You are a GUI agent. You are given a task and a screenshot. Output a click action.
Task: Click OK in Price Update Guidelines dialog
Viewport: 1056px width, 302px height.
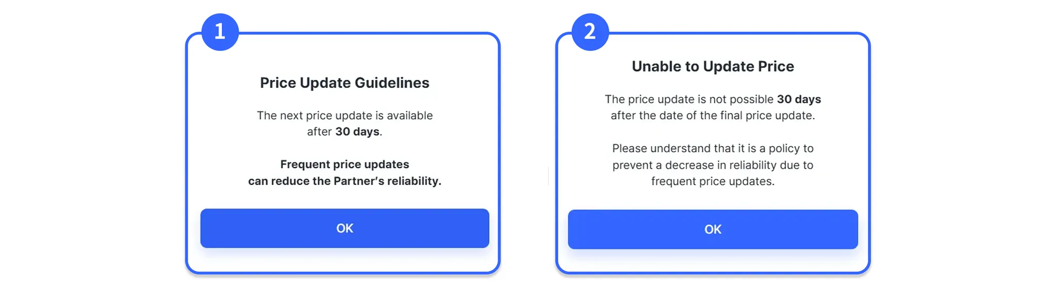point(344,228)
